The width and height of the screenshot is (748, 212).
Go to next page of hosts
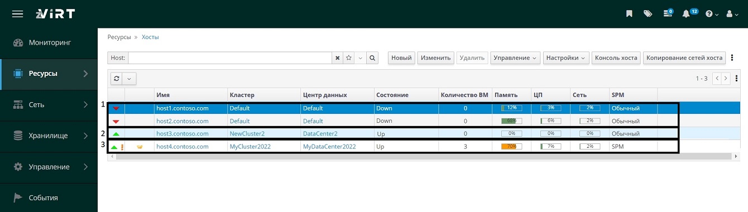pos(726,79)
